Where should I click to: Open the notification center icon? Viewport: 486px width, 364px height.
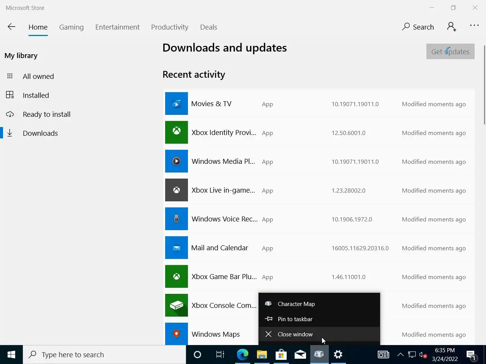[471, 355]
